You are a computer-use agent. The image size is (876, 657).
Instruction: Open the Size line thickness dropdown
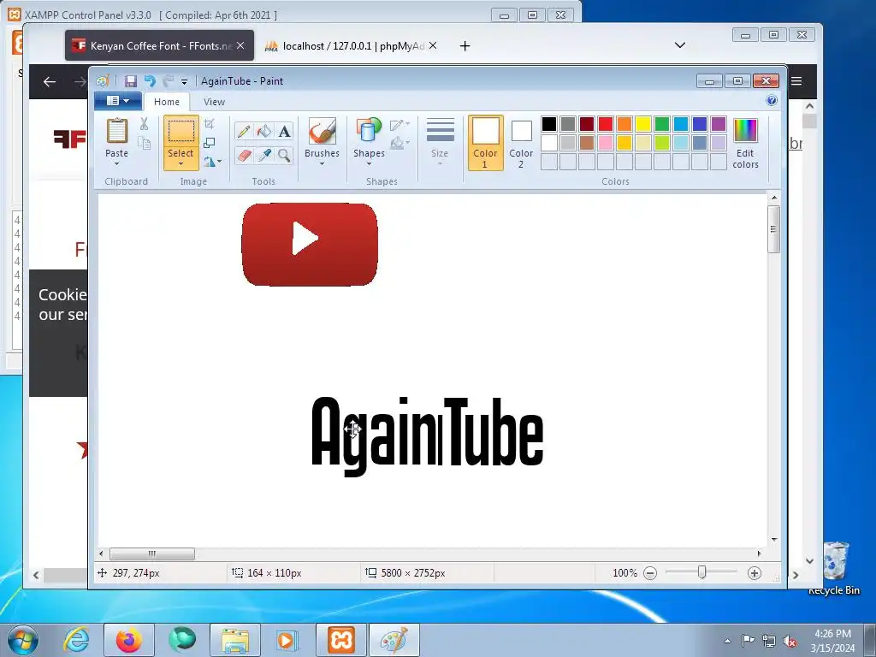point(440,143)
